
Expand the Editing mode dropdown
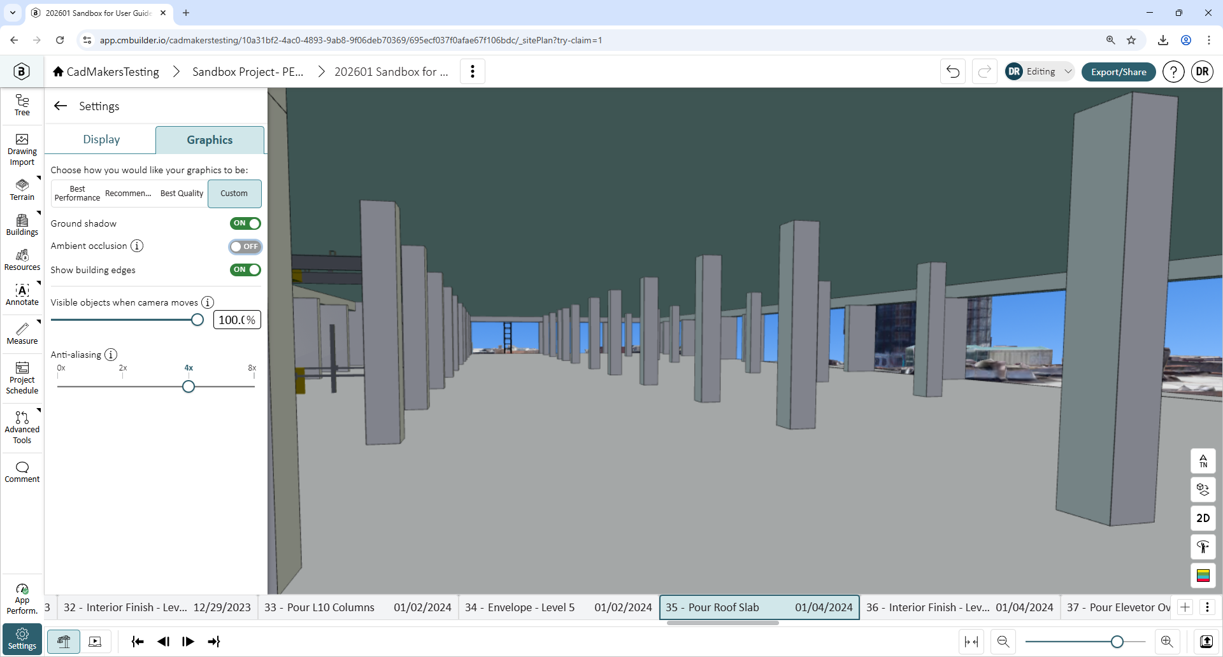(1040, 71)
